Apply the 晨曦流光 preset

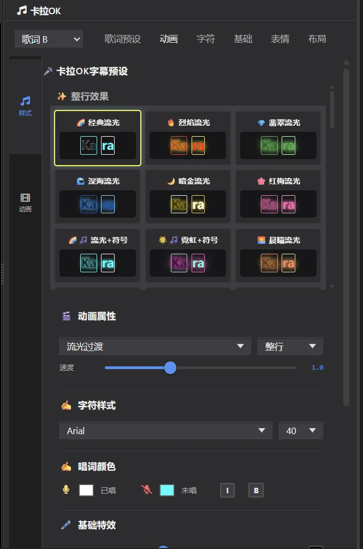pos(278,255)
